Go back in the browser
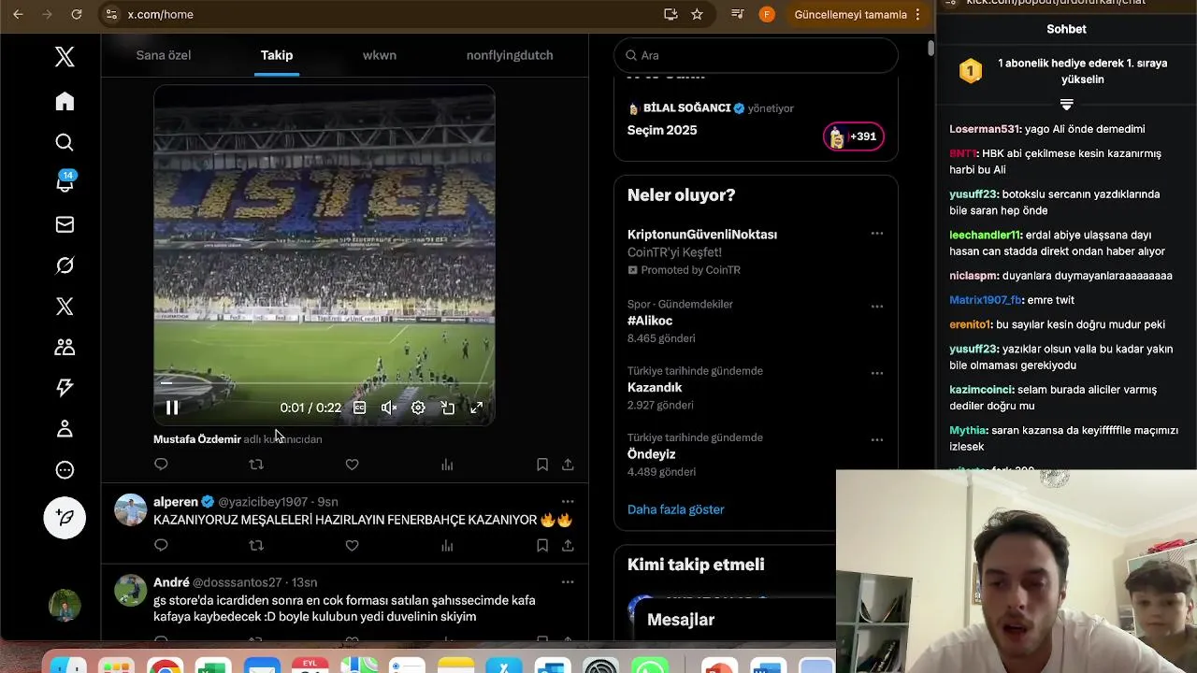Image resolution: width=1197 pixels, height=673 pixels. (x=18, y=14)
